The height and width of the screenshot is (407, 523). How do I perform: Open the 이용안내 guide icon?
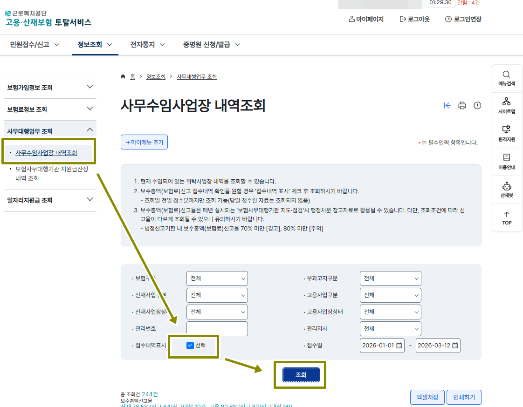coord(506,162)
